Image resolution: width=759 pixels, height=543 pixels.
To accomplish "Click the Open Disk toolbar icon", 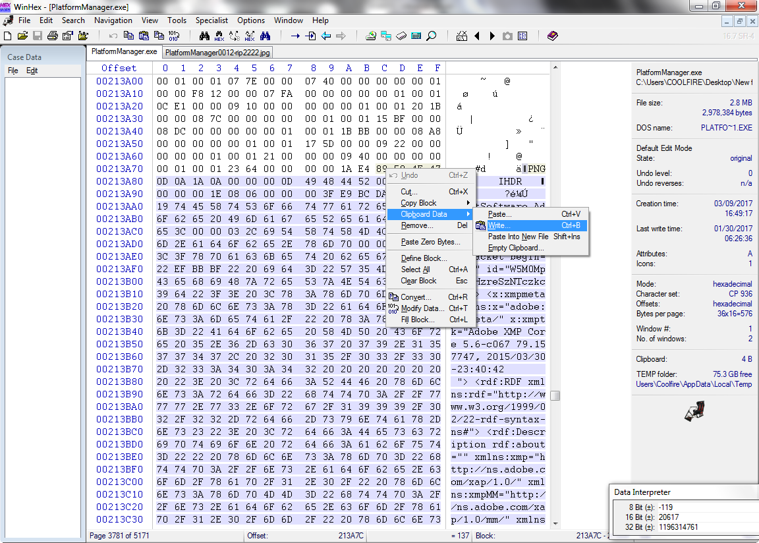I will (371, 36).
